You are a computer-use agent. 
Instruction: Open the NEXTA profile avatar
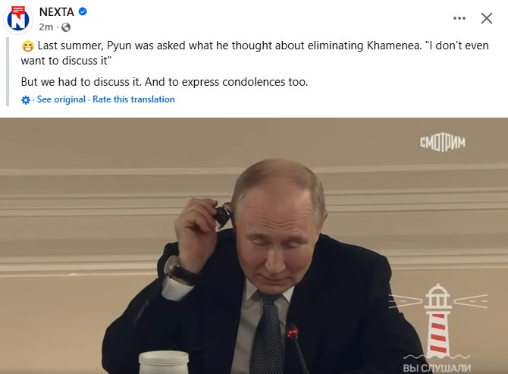click(18, 19)
